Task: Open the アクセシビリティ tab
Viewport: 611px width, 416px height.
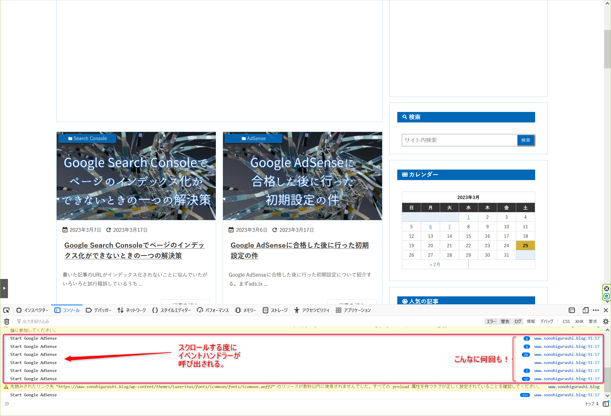Action: click(312, 310)
